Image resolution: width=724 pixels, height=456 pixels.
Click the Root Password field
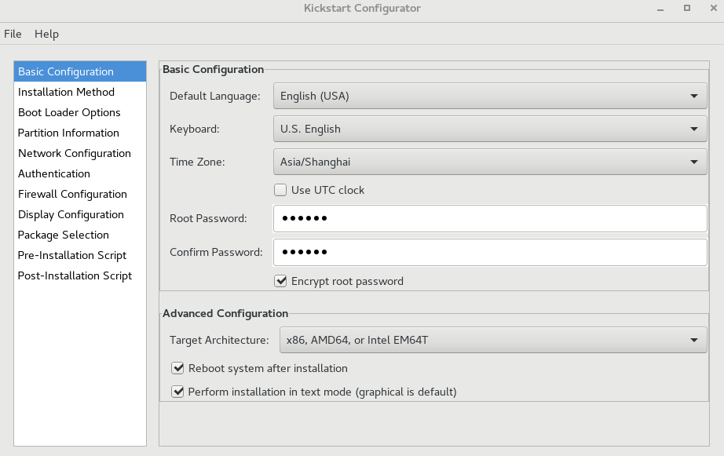489,218
